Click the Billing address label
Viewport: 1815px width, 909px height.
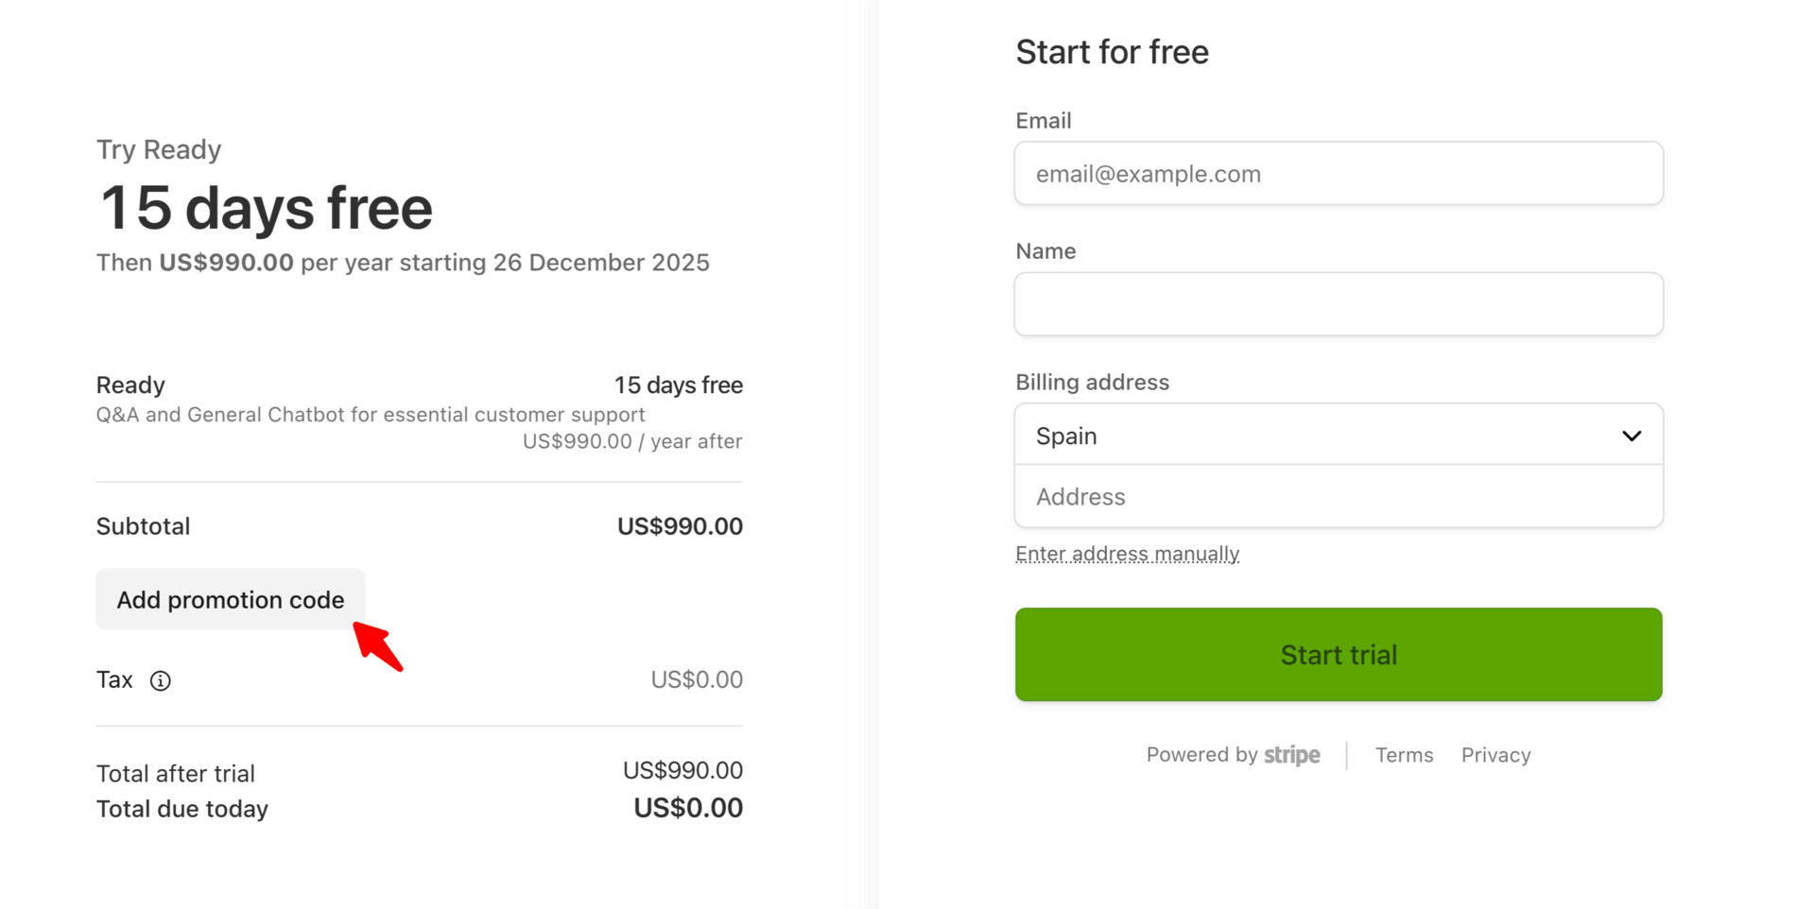tap(1092, 383)
